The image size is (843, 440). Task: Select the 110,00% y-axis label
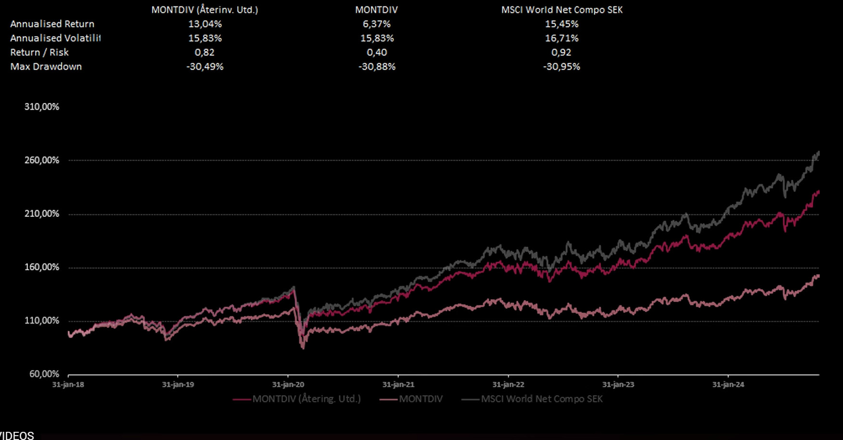coord(42,320)
